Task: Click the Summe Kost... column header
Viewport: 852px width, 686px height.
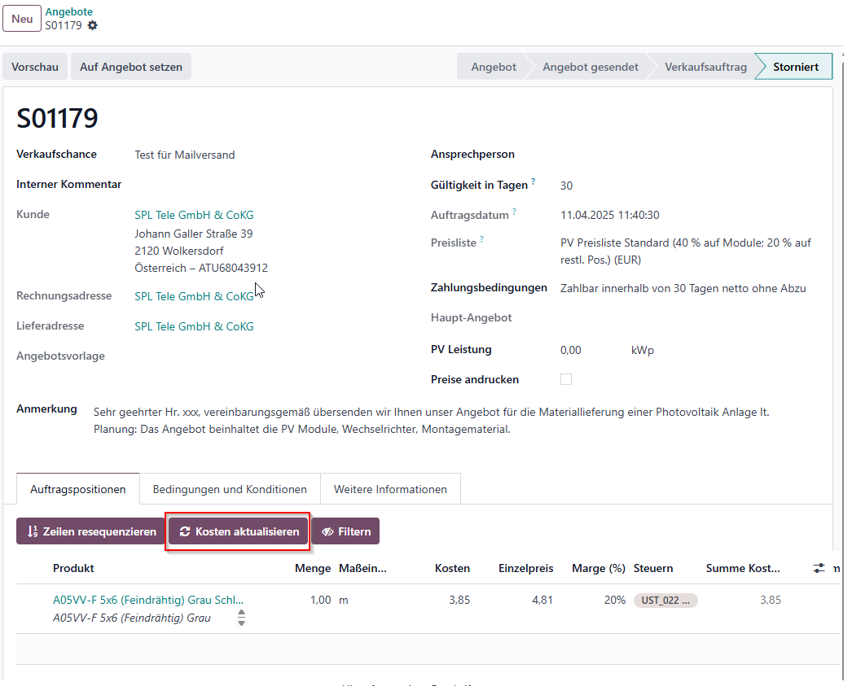Action: pos(743,568)
